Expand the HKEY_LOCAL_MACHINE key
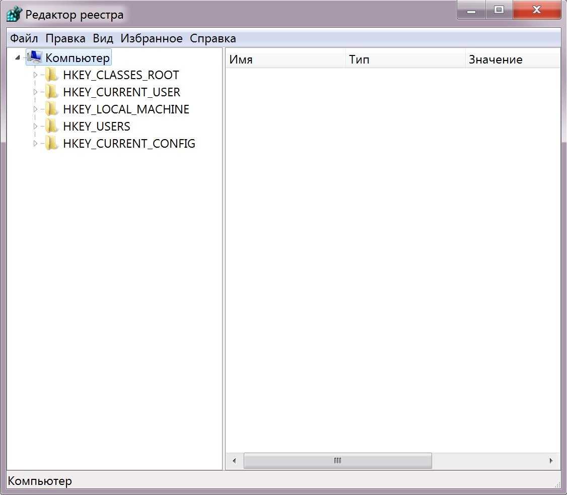 [35, 109]
